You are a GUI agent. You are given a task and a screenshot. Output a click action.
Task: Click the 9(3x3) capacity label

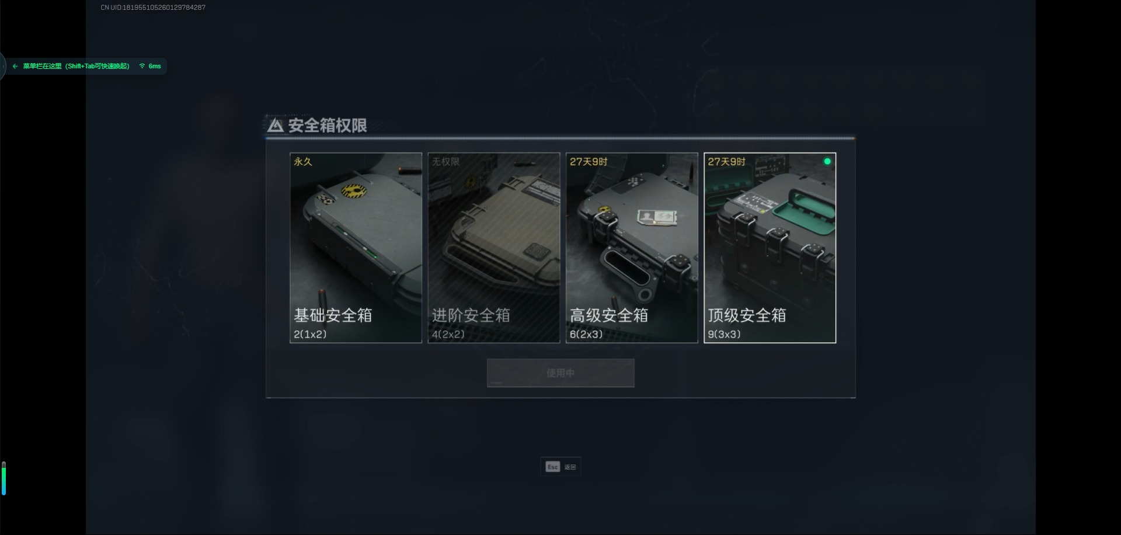724,334
